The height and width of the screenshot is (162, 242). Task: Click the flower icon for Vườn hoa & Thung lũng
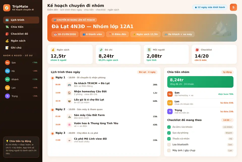pyautogui.click(x=70, y=125)
